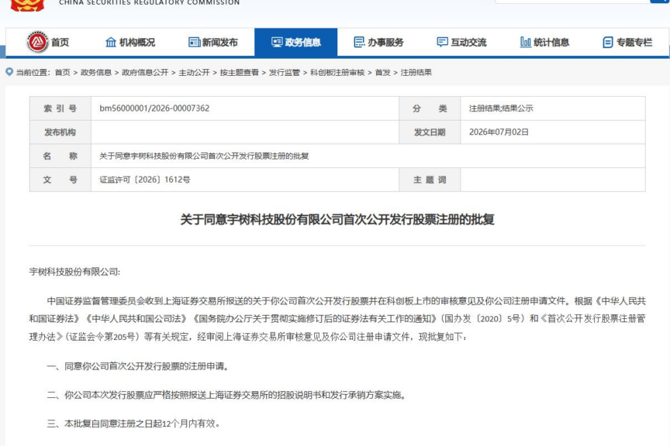
Task: Click the 发布机构 label cell
Action: pos(60,132)
